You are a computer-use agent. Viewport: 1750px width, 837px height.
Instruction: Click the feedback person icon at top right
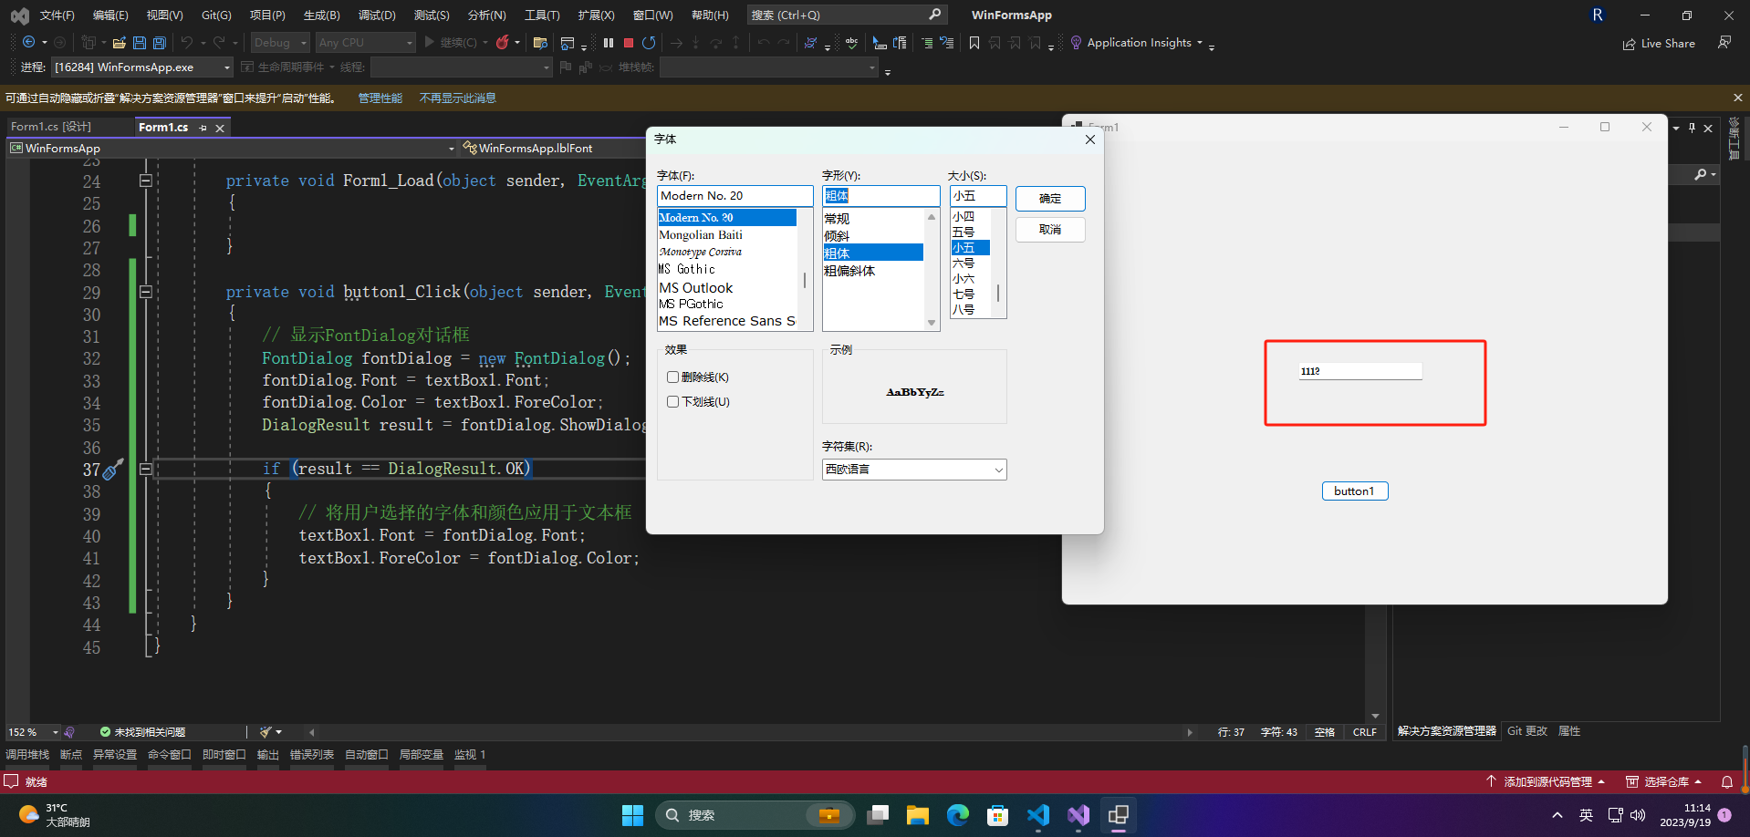[x=1724, y=42]
